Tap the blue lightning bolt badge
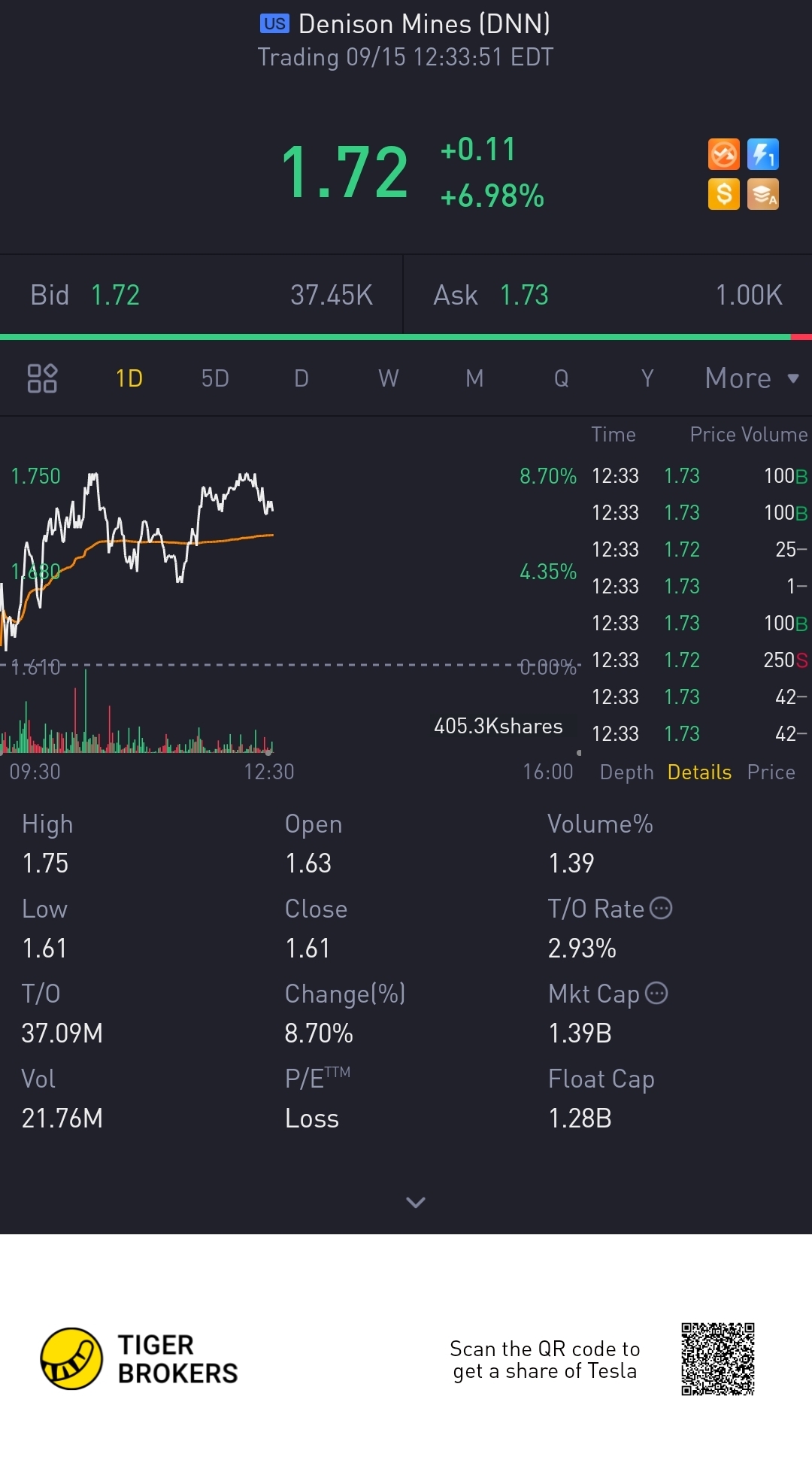This screenshot has width=812, height=1484. [762, 155]
